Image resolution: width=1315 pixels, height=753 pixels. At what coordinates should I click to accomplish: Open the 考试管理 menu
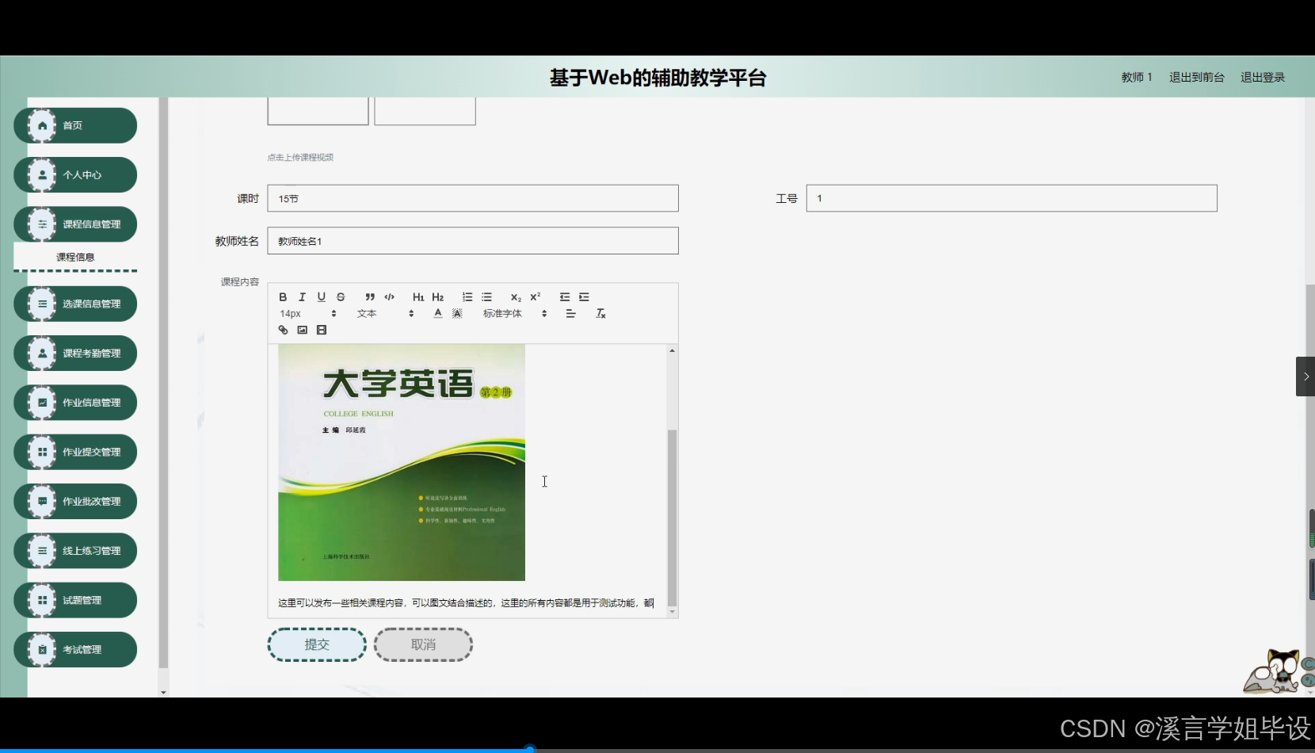tap(75, 650)
